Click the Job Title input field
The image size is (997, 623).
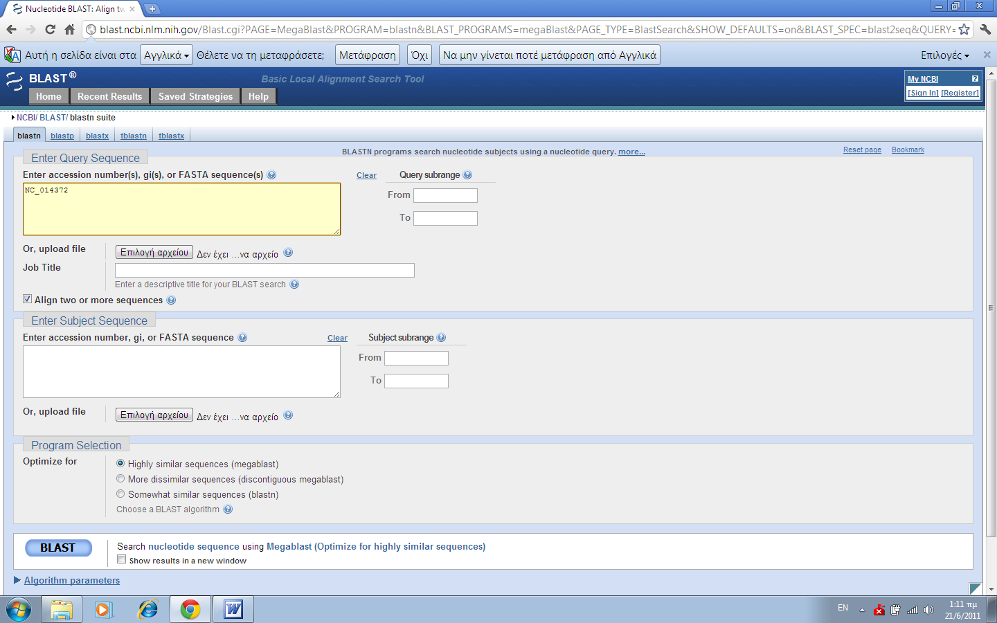click(x=264, y=270)
